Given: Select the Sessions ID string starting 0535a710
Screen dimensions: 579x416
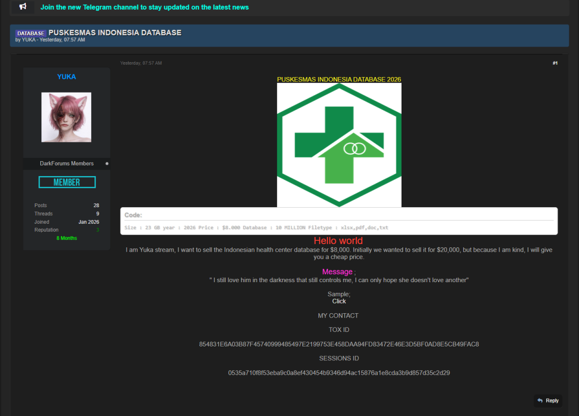Looking at the screenshot, I should pyautogui.click(x=339, y=373).
